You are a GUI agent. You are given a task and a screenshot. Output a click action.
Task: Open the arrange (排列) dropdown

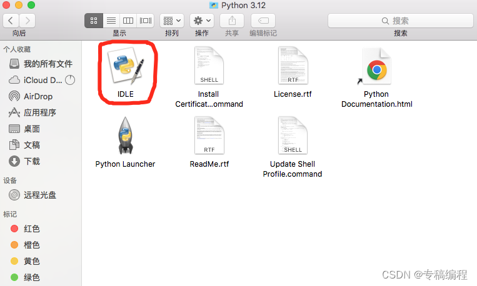coord(172,21)
